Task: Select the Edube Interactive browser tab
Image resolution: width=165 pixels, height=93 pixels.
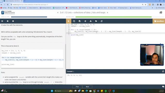Action: pyautogui.click(x=13, y=1)
